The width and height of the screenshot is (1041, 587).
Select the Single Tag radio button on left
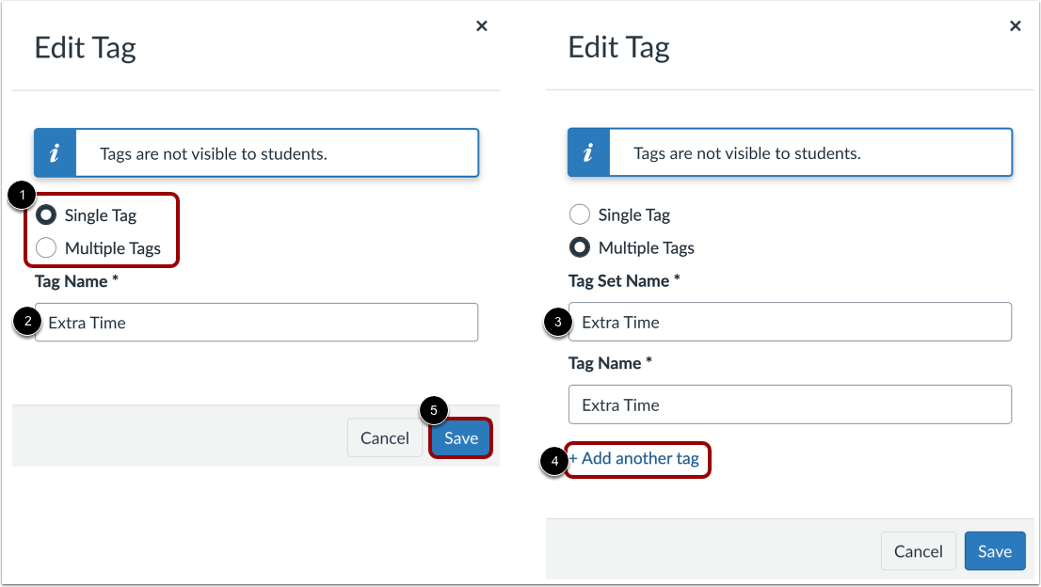(x=46, y=214)
